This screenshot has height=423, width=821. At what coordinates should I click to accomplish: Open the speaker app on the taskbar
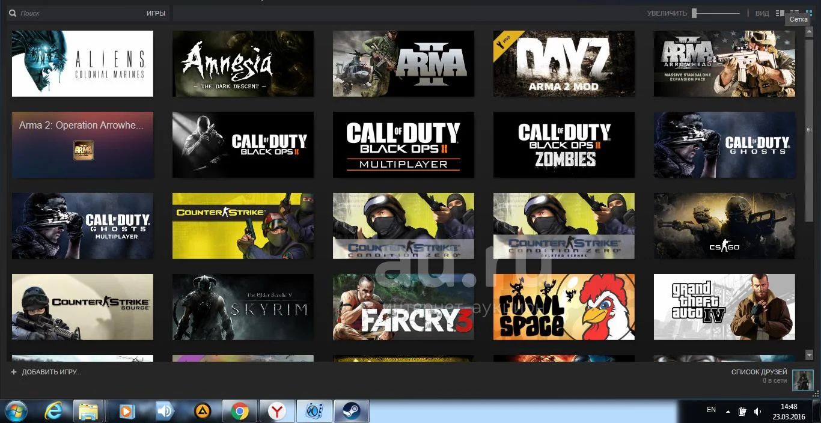165,412
